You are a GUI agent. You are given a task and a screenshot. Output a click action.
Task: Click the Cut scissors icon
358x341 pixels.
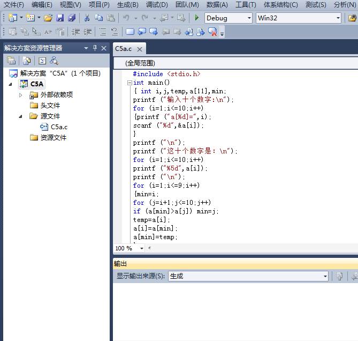coord(87,18)
